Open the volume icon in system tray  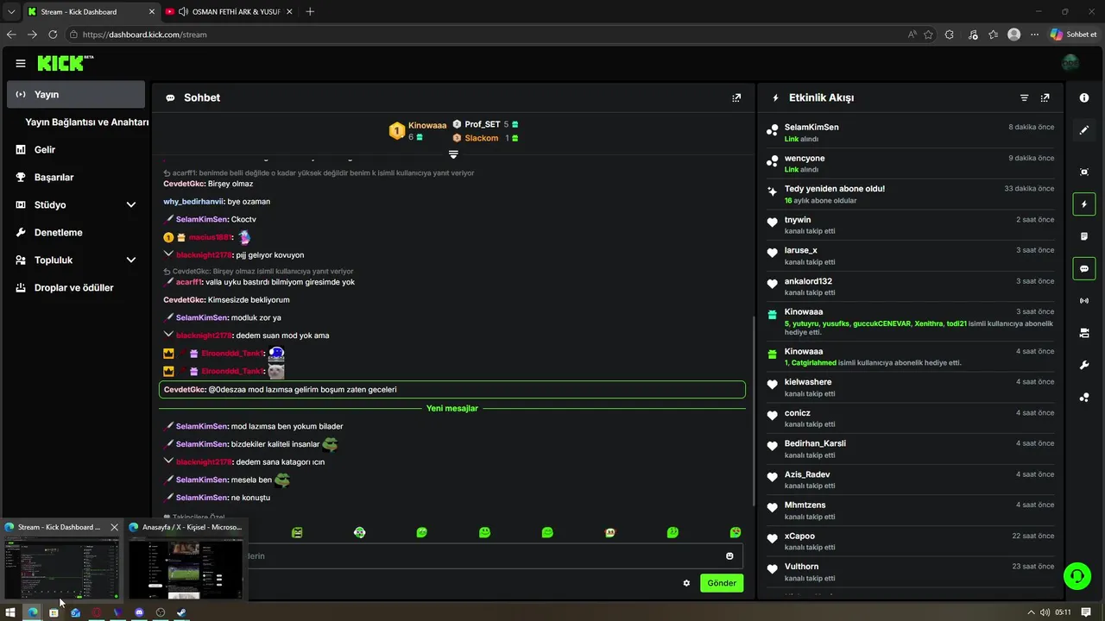point(1045,612)
